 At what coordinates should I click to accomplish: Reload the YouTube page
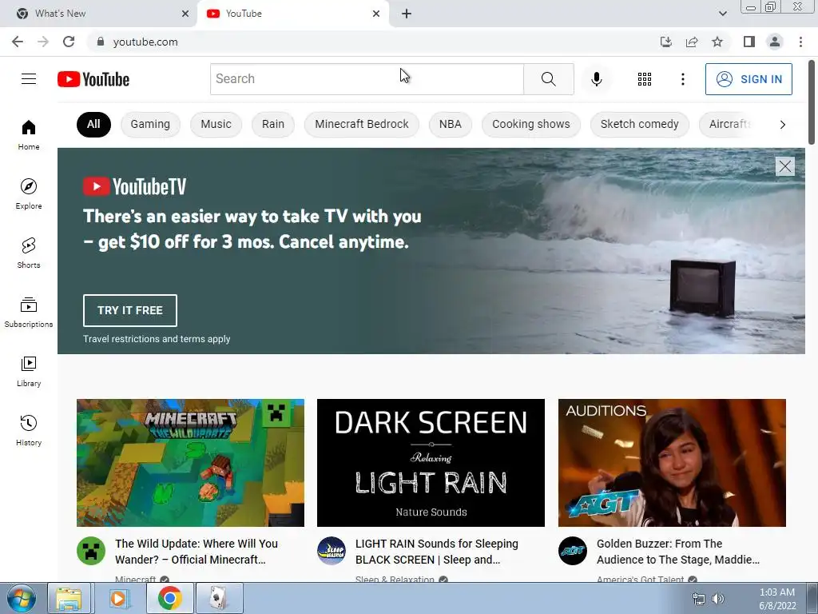coord(69,42)
